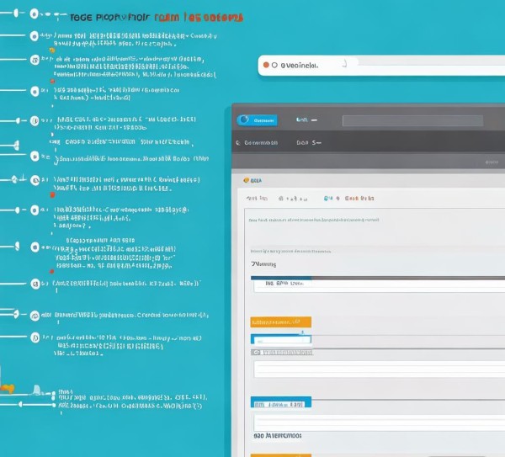Click the orange icon at the bottom of the list panel

[x=8, y=388]
